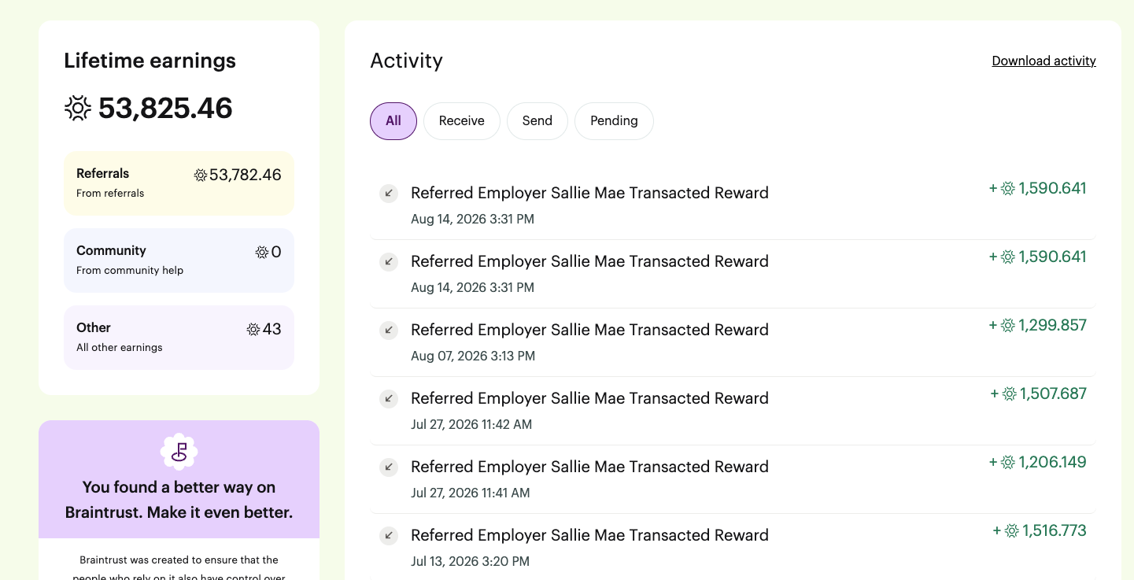Click the Braintrust flower logo in purple banner

pyautogui.click(x=179, y=451)
